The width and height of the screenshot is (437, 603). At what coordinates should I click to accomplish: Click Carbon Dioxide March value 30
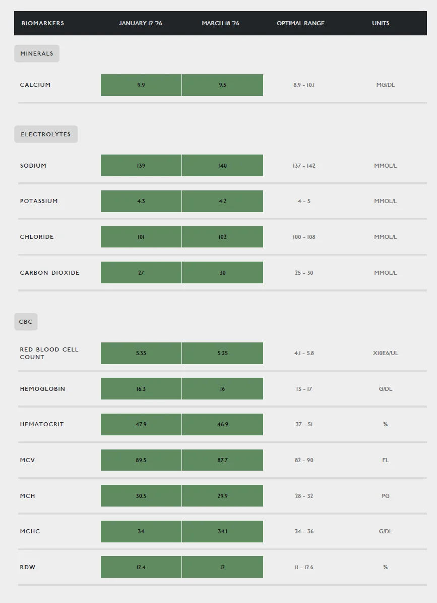[x=222, y=273]
